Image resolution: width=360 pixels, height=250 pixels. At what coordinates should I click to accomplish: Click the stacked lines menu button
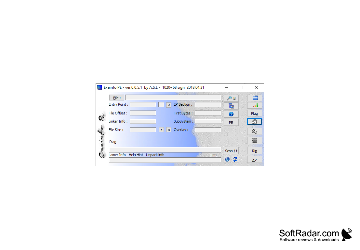point(255,140)
